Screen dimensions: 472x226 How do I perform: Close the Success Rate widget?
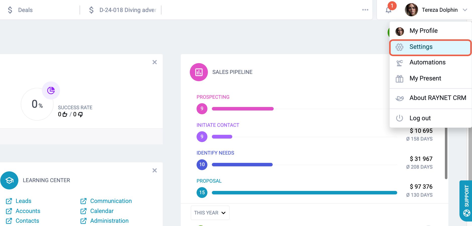tap(155, 62)
